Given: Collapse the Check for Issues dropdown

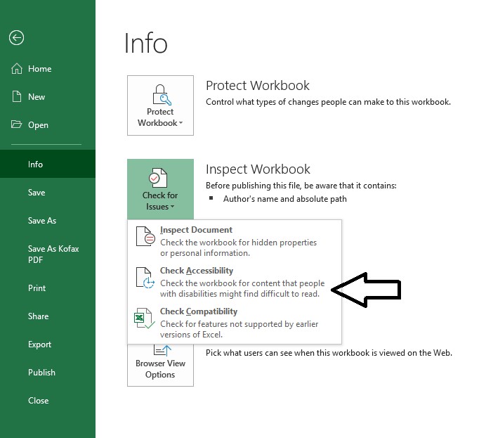Looking at the screenshot, I should tap(160, 189).
